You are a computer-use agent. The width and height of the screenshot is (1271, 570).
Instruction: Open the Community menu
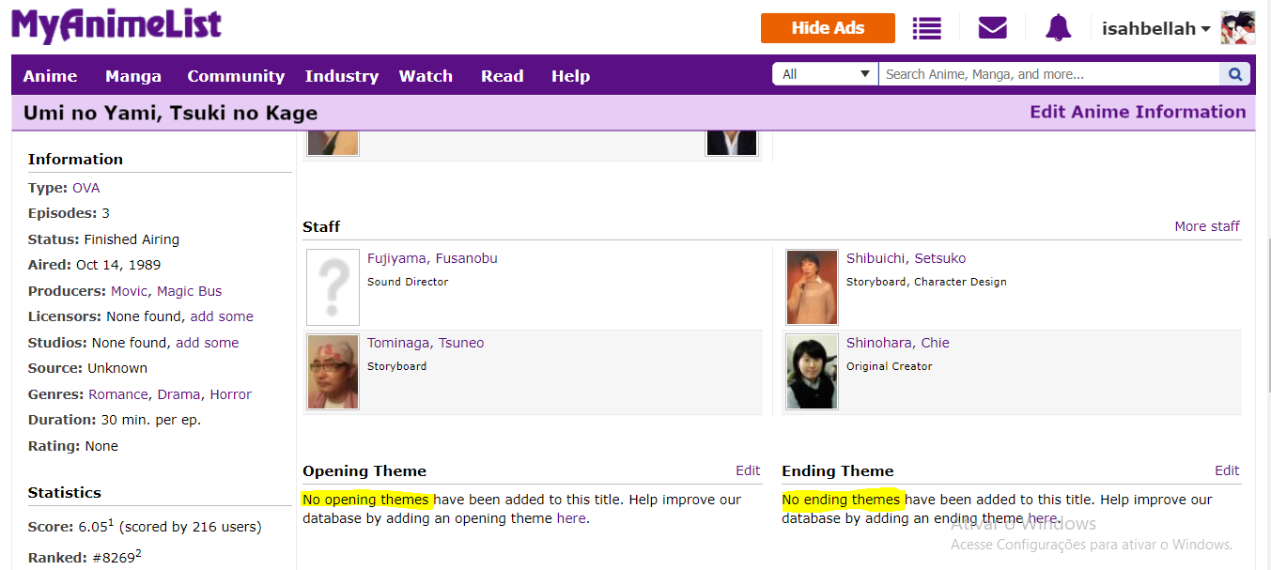coord(236,76)
